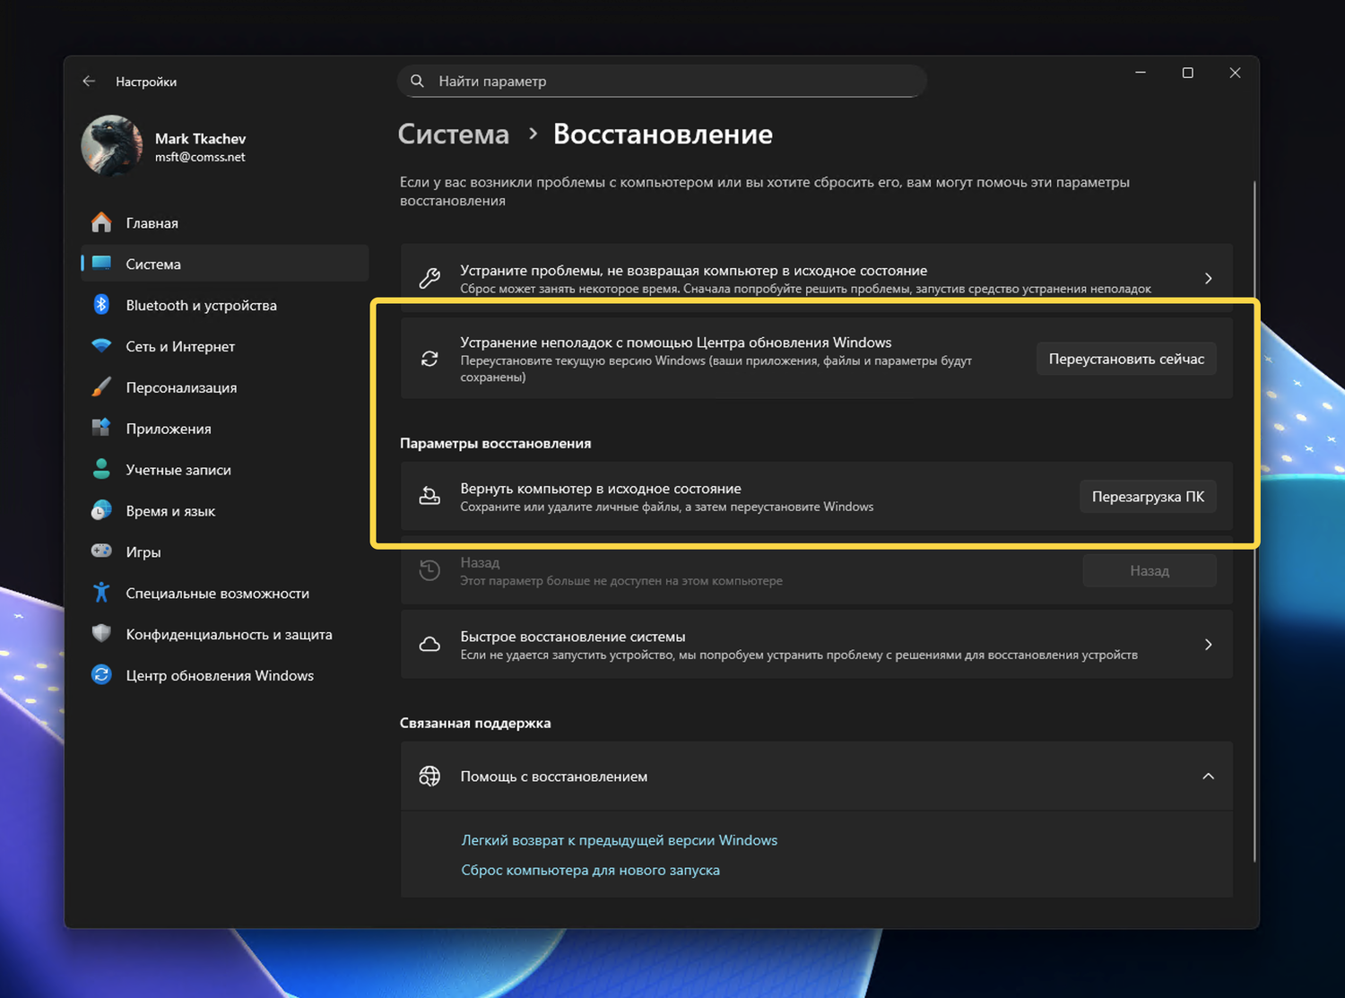Open Центр обновления Windows in sidebar
1345x998 pixels.
coord(224,676)
